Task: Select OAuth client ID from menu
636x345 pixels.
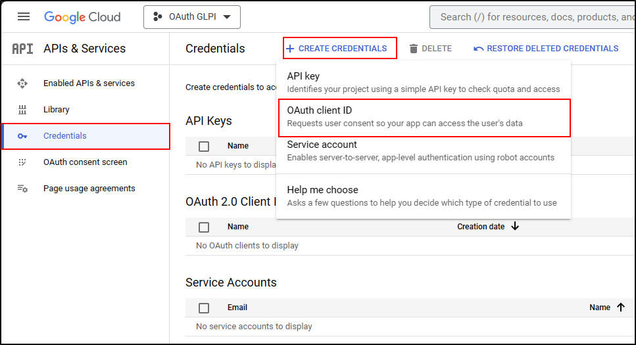Action: click(x=423, y=117)
